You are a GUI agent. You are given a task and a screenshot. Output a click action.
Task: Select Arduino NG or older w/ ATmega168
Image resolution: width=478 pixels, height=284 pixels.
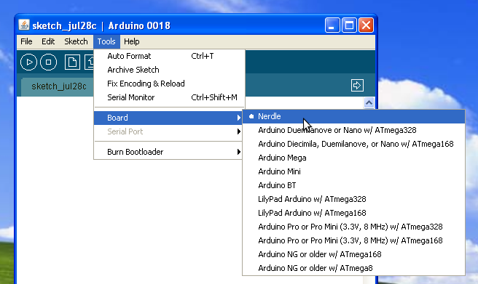tap(353, 254)
